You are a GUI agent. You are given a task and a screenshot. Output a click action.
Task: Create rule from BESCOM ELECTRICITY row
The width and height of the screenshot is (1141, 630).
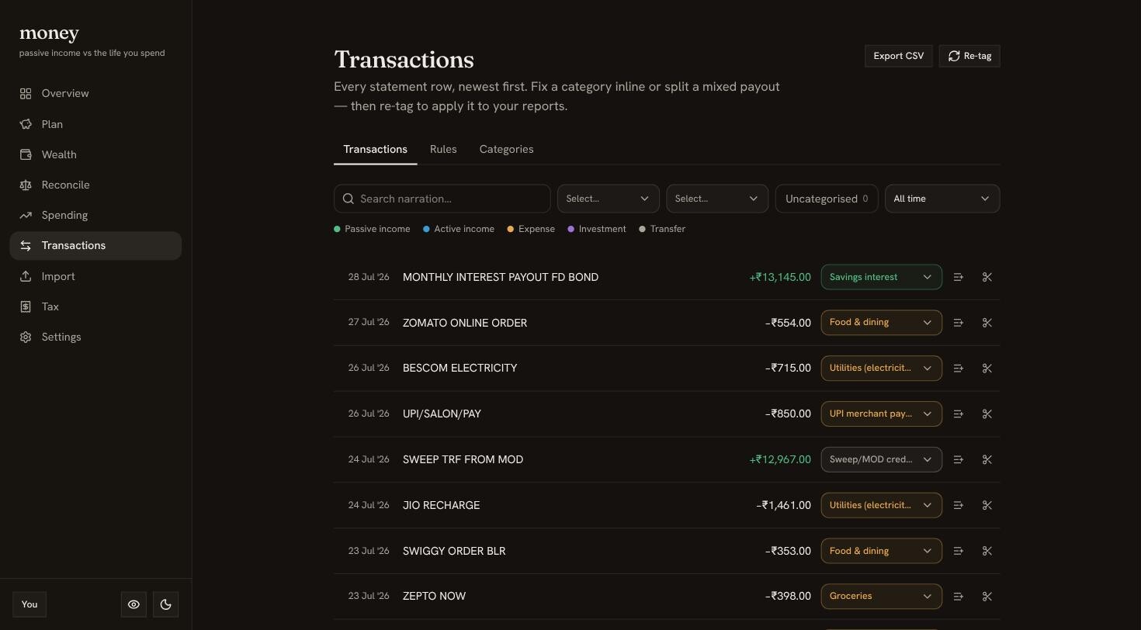[x=959, y=369]
